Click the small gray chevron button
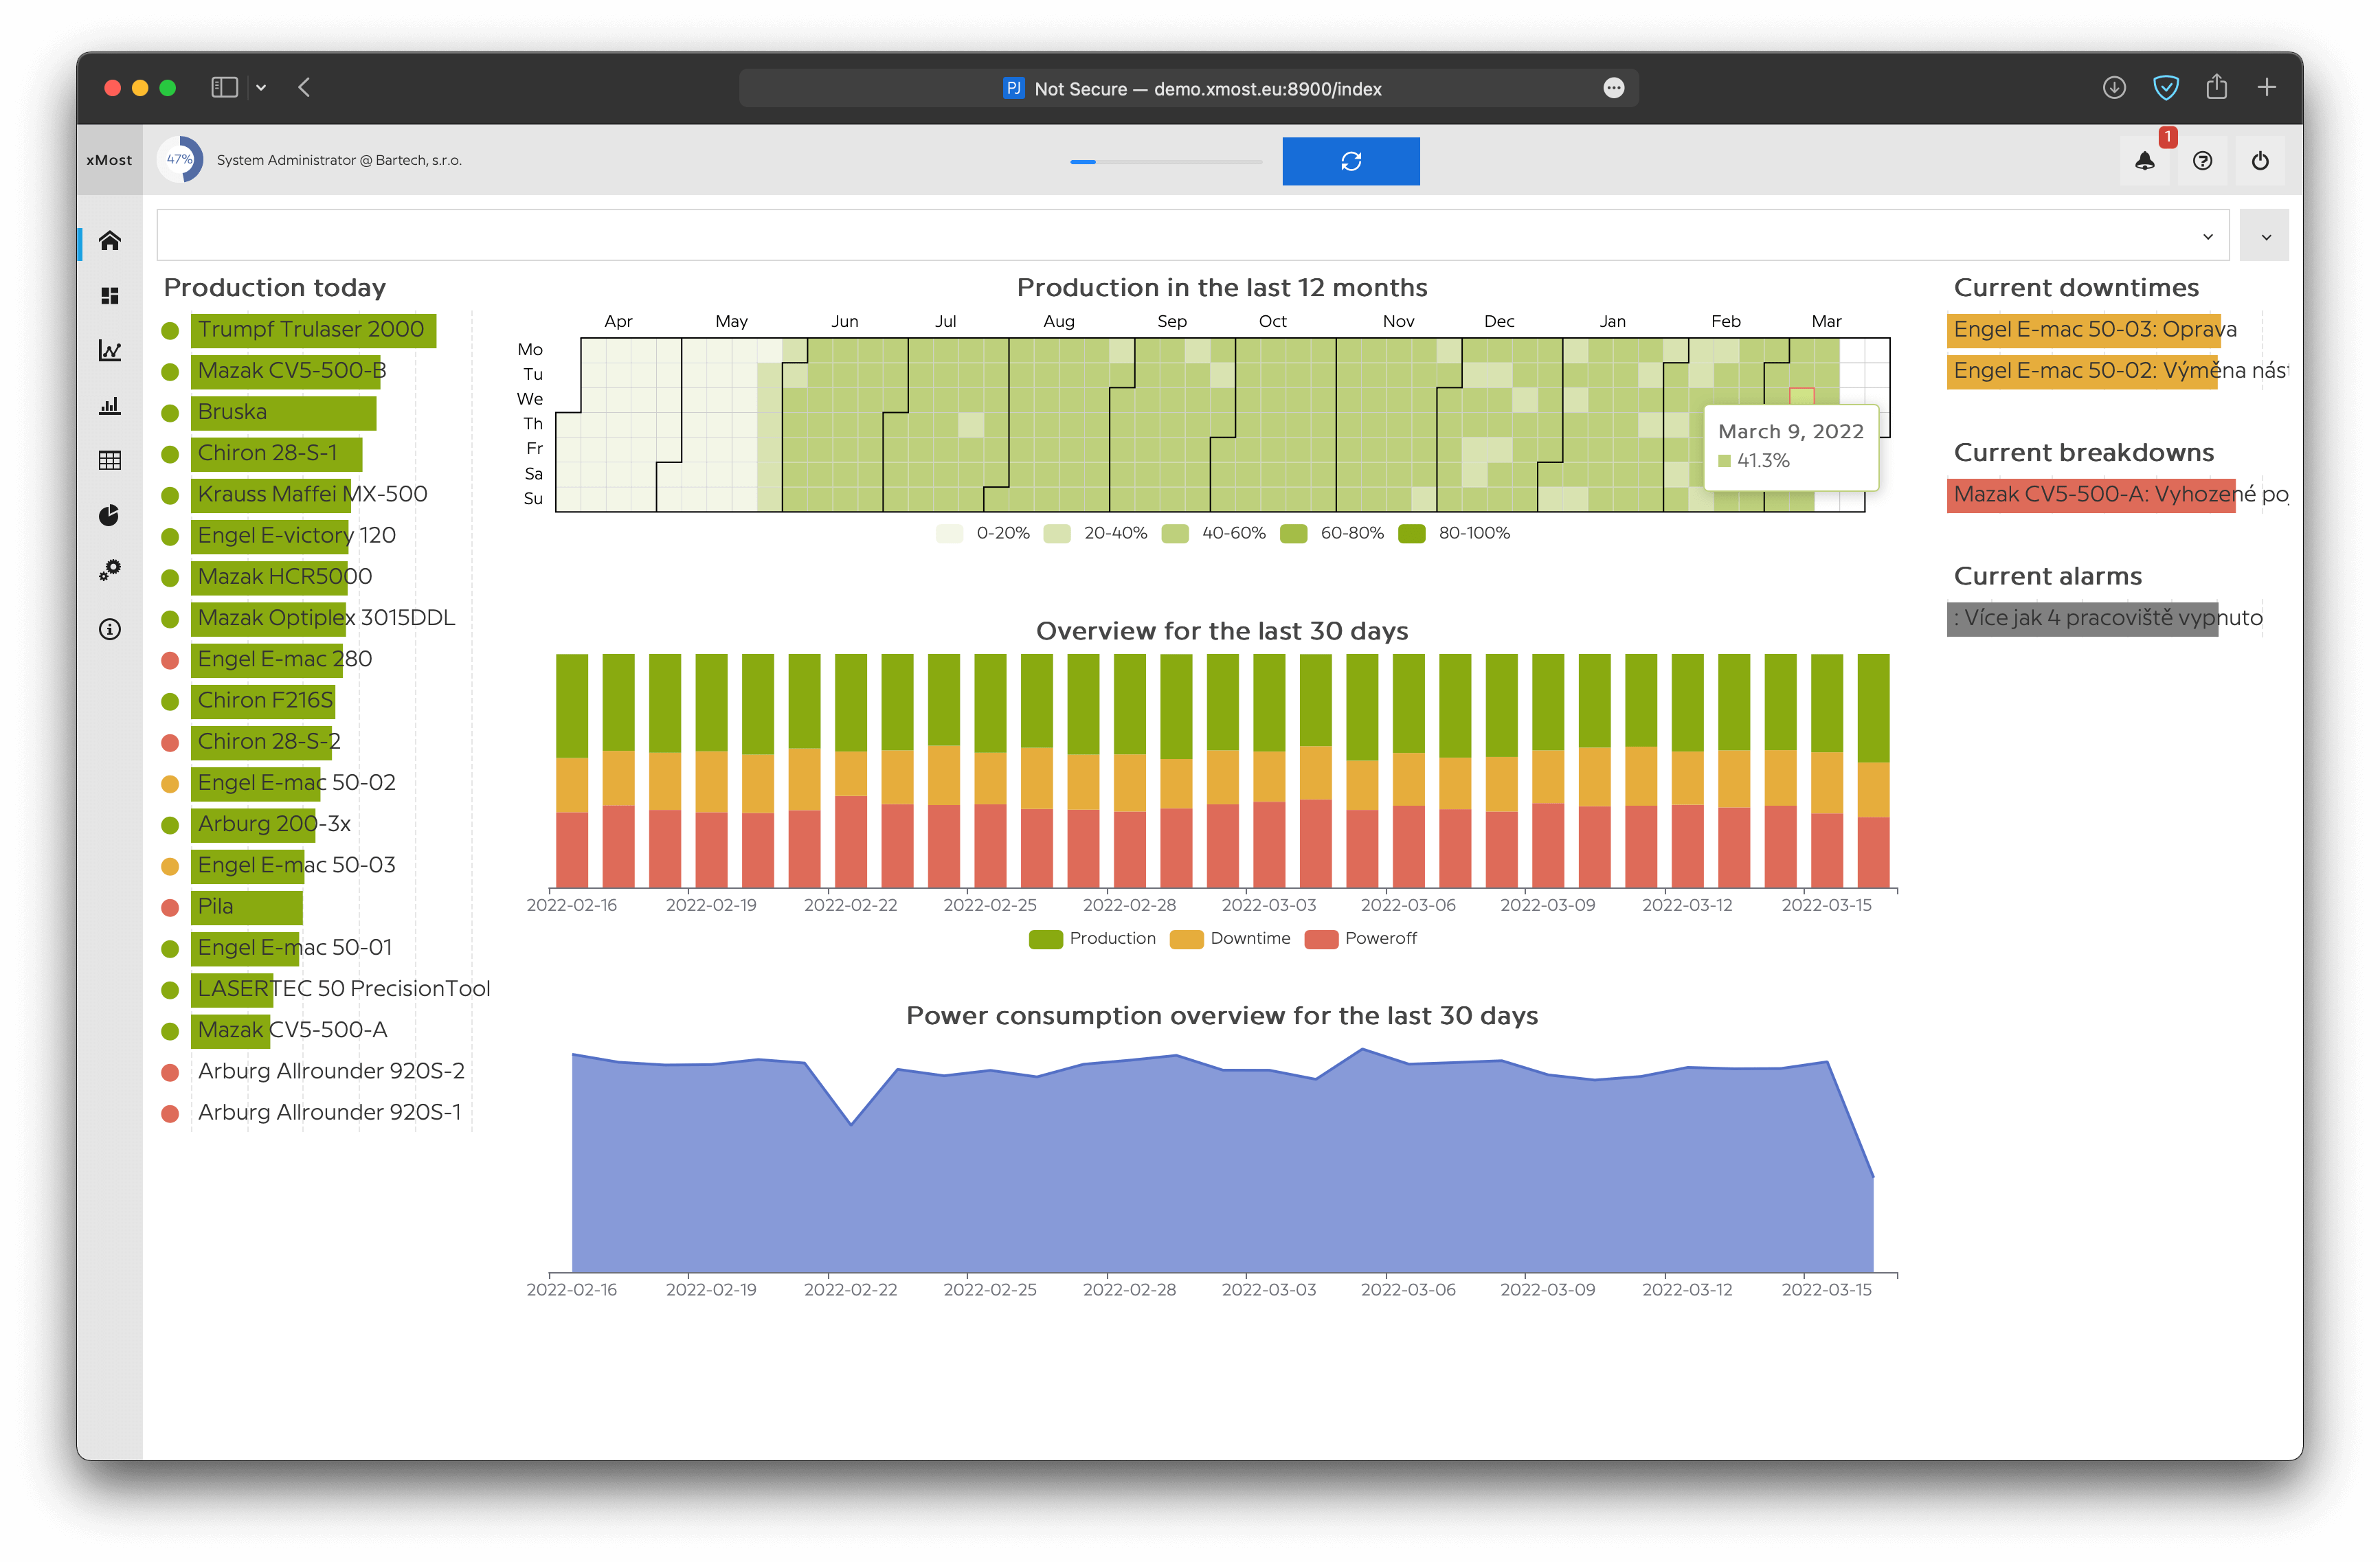 click(x=2265, y=237)
